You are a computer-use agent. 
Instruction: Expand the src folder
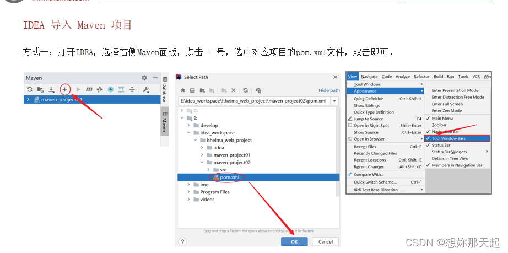coord(208,170)
